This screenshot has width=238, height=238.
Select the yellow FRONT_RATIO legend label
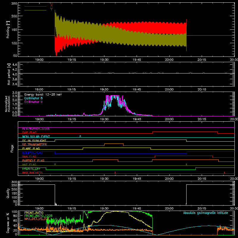34,213
